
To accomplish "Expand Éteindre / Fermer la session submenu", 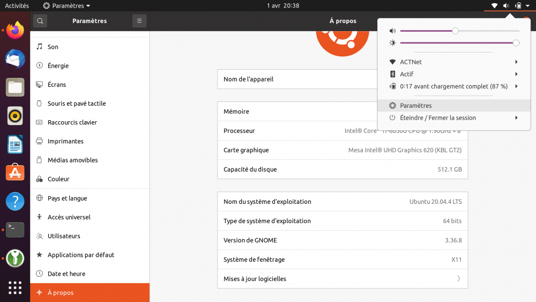I will 454,118.
